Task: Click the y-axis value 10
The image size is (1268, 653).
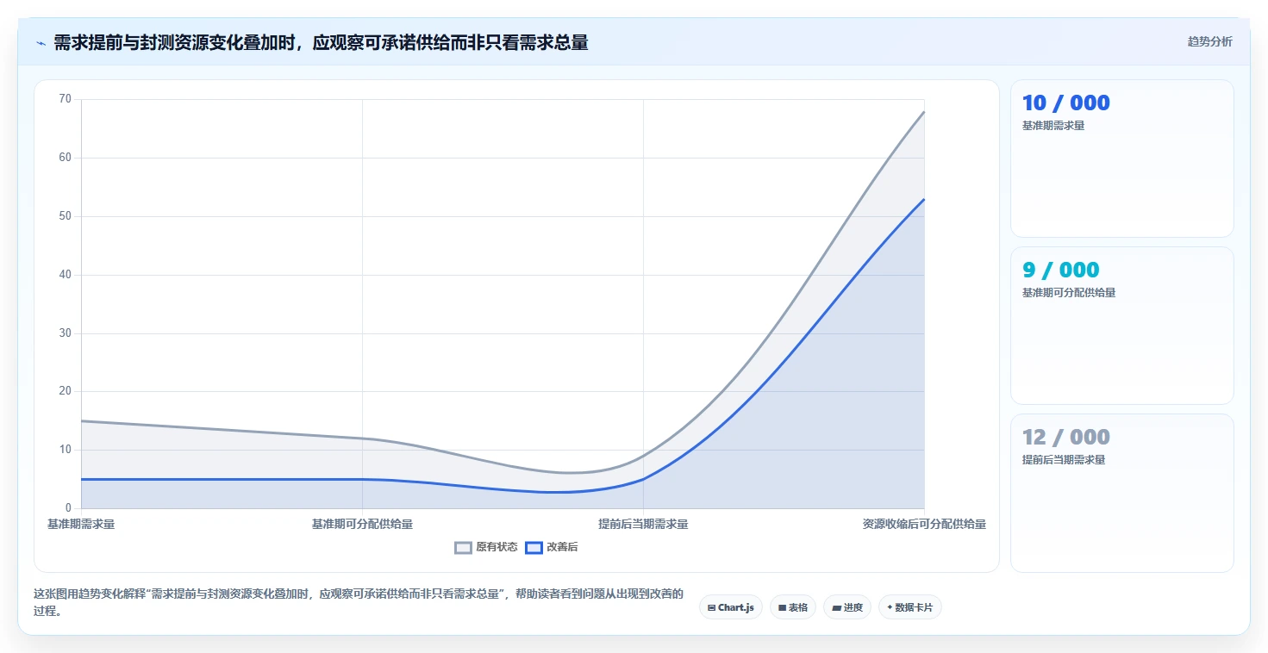Action: pyautogui.click(x=66, y=450)
